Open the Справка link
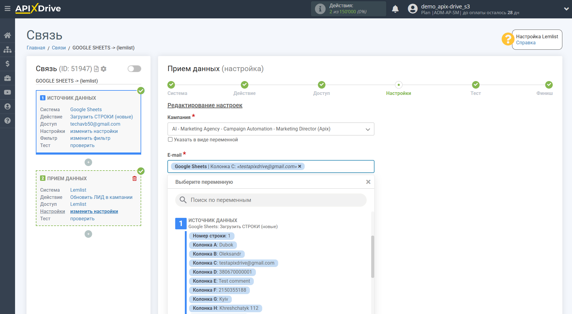The height and width of the screenshot is (314, 572). [x=526, y=42]
